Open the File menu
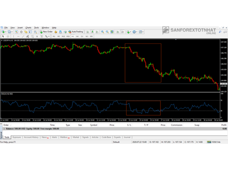228x171 pixels. point(6,28)
